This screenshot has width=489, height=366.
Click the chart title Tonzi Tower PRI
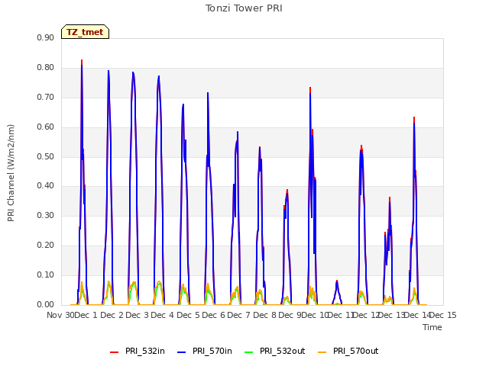click(x=244, y=8)
